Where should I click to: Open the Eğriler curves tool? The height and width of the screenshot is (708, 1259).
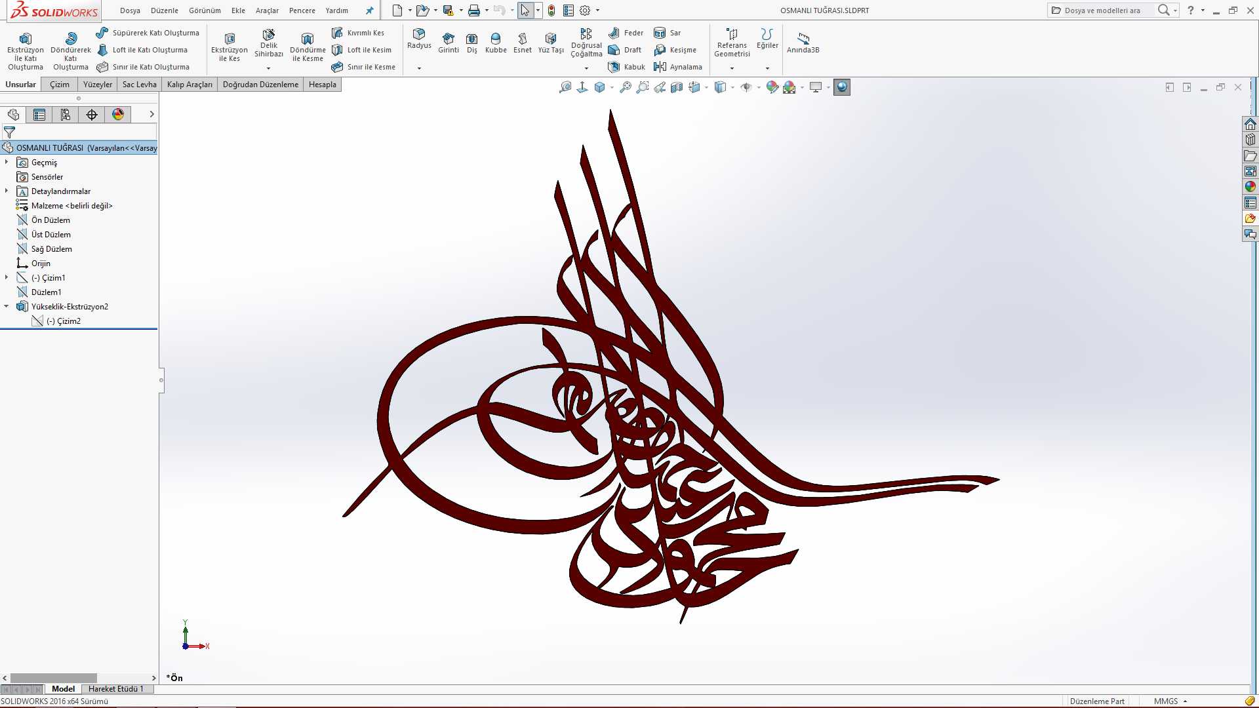(x=767, y=39)
